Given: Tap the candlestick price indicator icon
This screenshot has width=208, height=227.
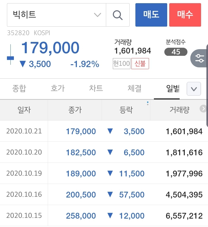Looking at the screenshot, I should click(10, 58).
